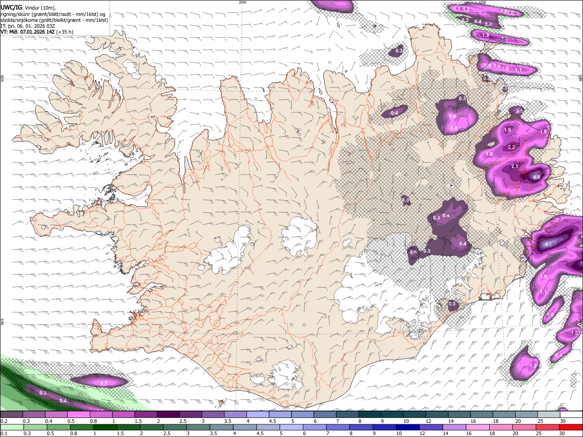Select bright pink snow legend swatch labeled 0.5
583x437 pixels.
click(78, 415)
